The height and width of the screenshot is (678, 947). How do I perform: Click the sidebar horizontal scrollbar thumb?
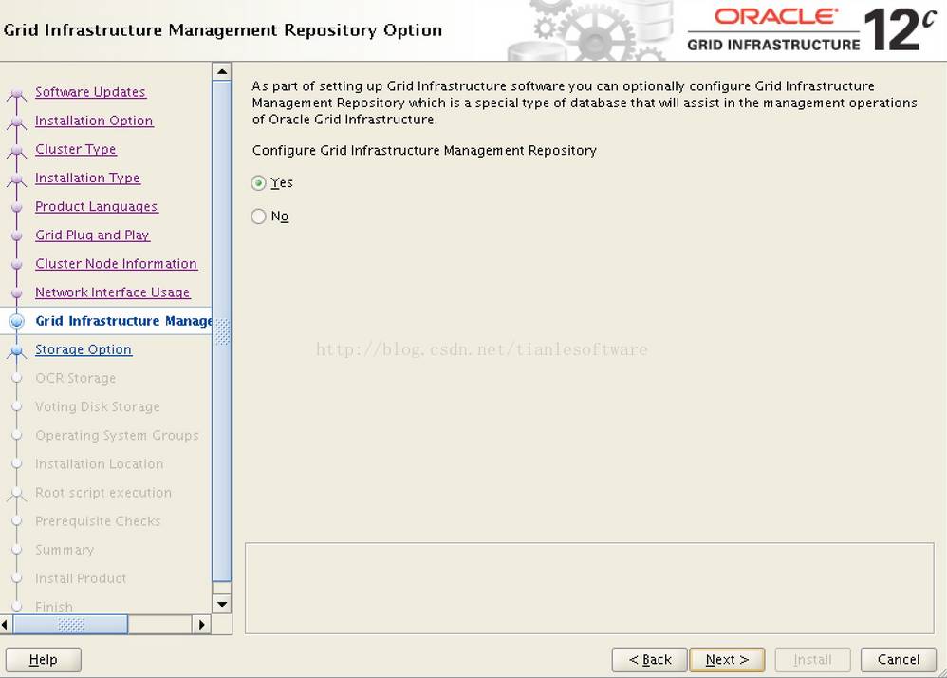70,624
